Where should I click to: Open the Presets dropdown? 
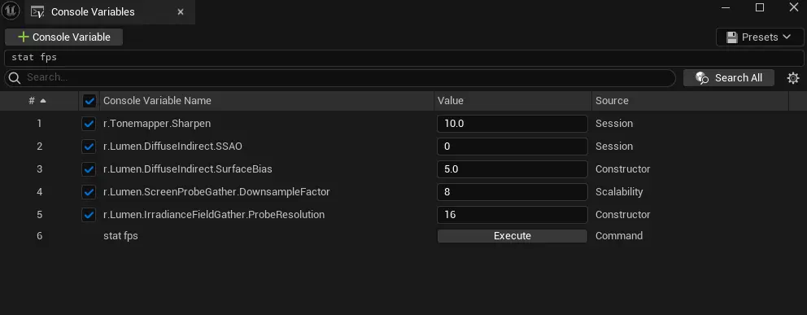[x=759, y=37]
